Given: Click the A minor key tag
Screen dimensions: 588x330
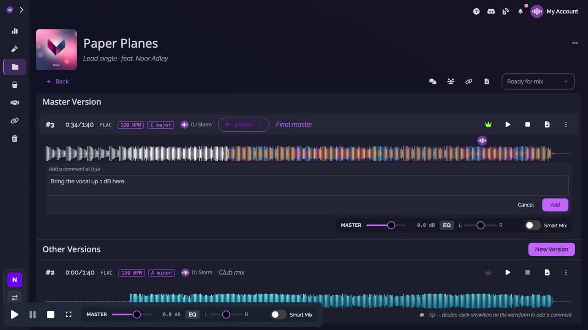Looking at the screenshot, I should pyautogui.click(x=162, y=273).
